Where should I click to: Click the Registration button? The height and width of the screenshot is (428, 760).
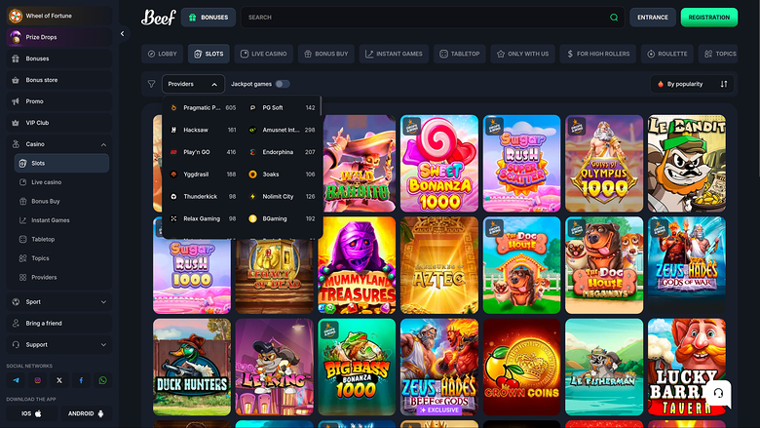(709, 18)
